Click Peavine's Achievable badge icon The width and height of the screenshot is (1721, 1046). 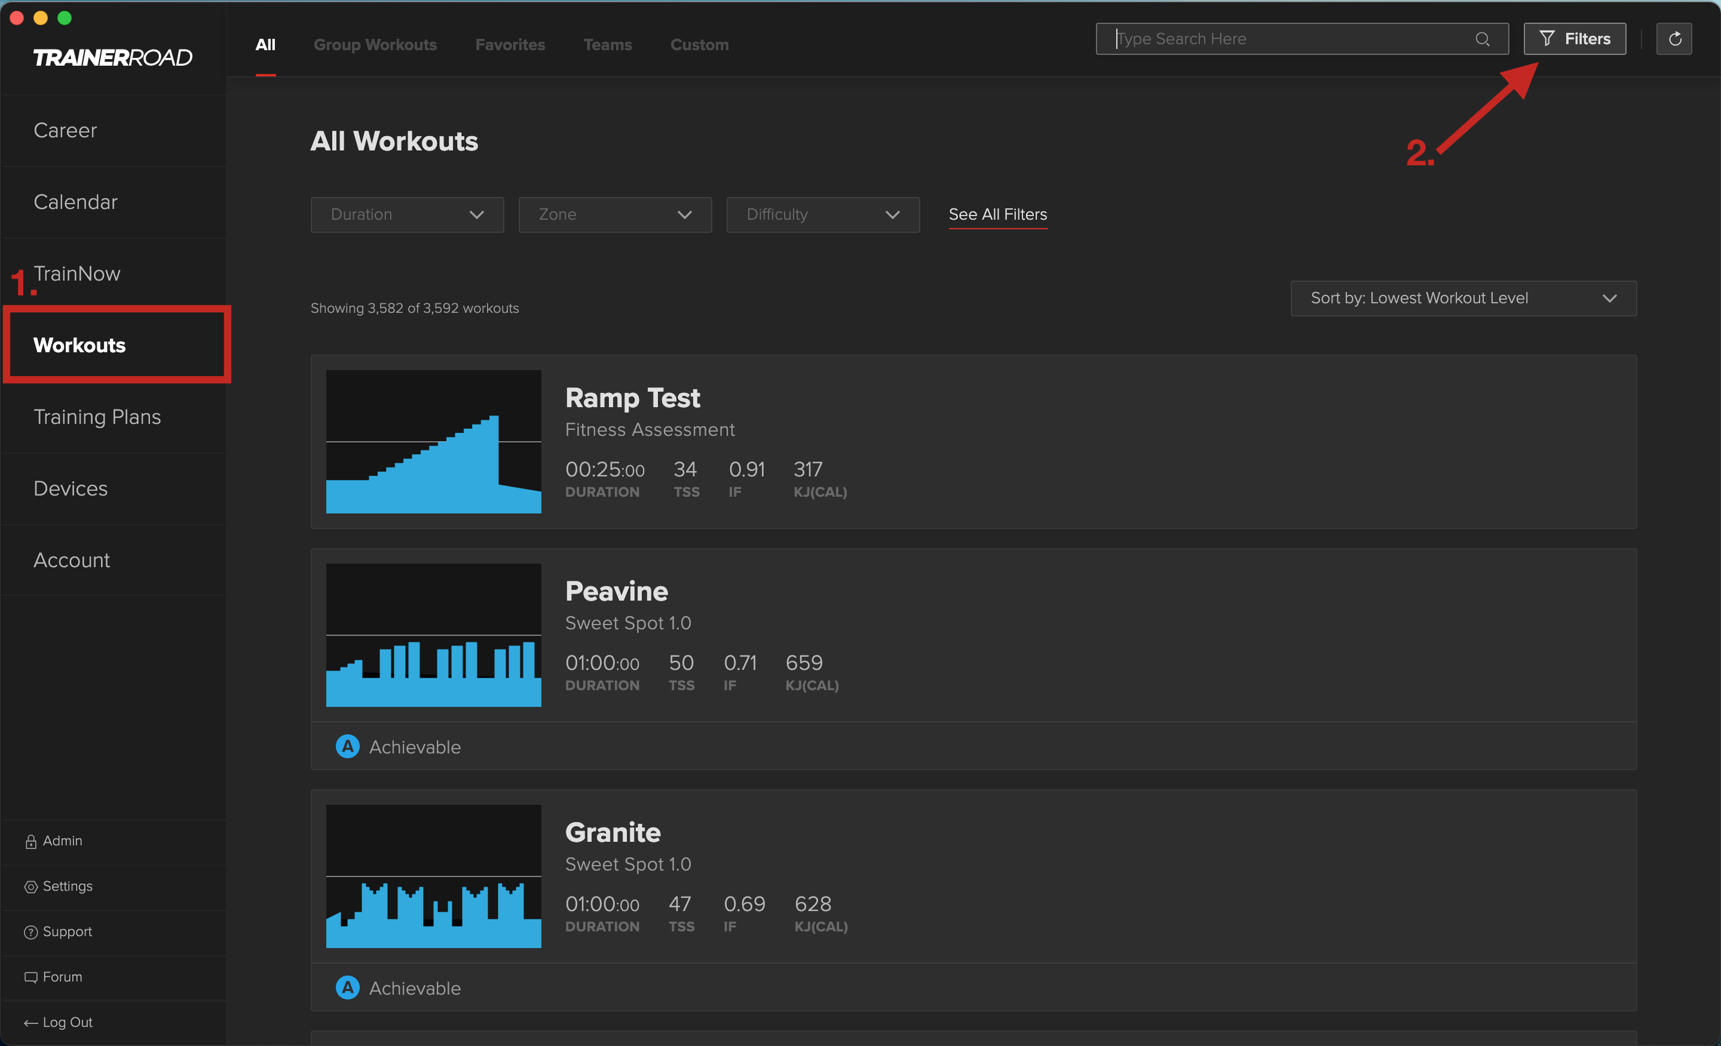tap(347, 746)
